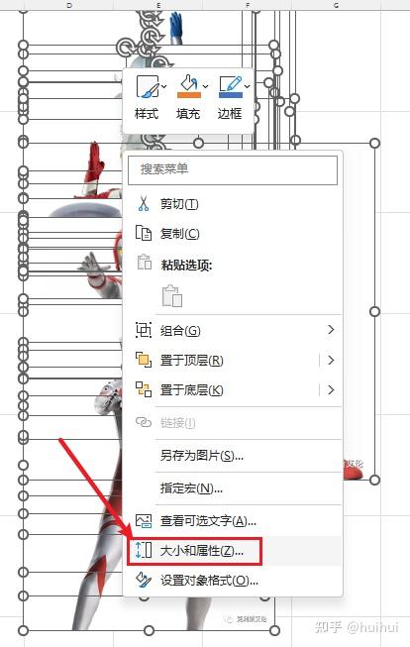Click the Border (边框) pen icon
Viewport: 410px width, 647px height.
pyautogui.click(x=230, y=86)
